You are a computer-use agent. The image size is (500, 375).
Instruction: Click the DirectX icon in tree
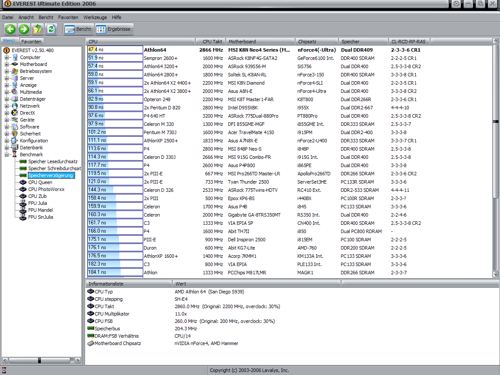[15, 113]
